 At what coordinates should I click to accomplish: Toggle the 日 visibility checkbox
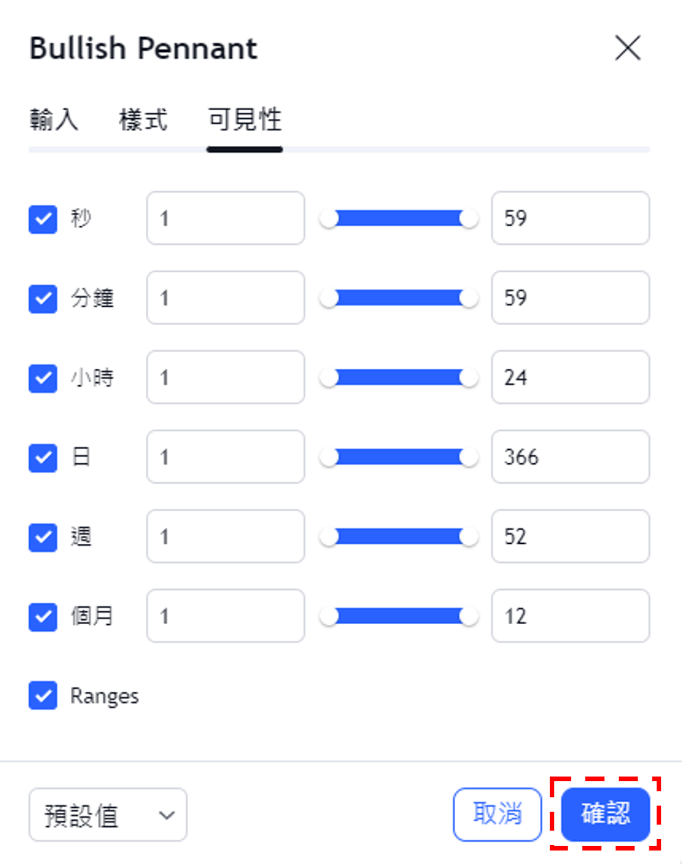point(43,457)
